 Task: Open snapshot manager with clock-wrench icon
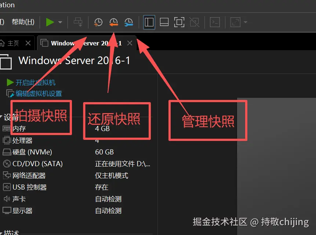[x=129, y=22]
